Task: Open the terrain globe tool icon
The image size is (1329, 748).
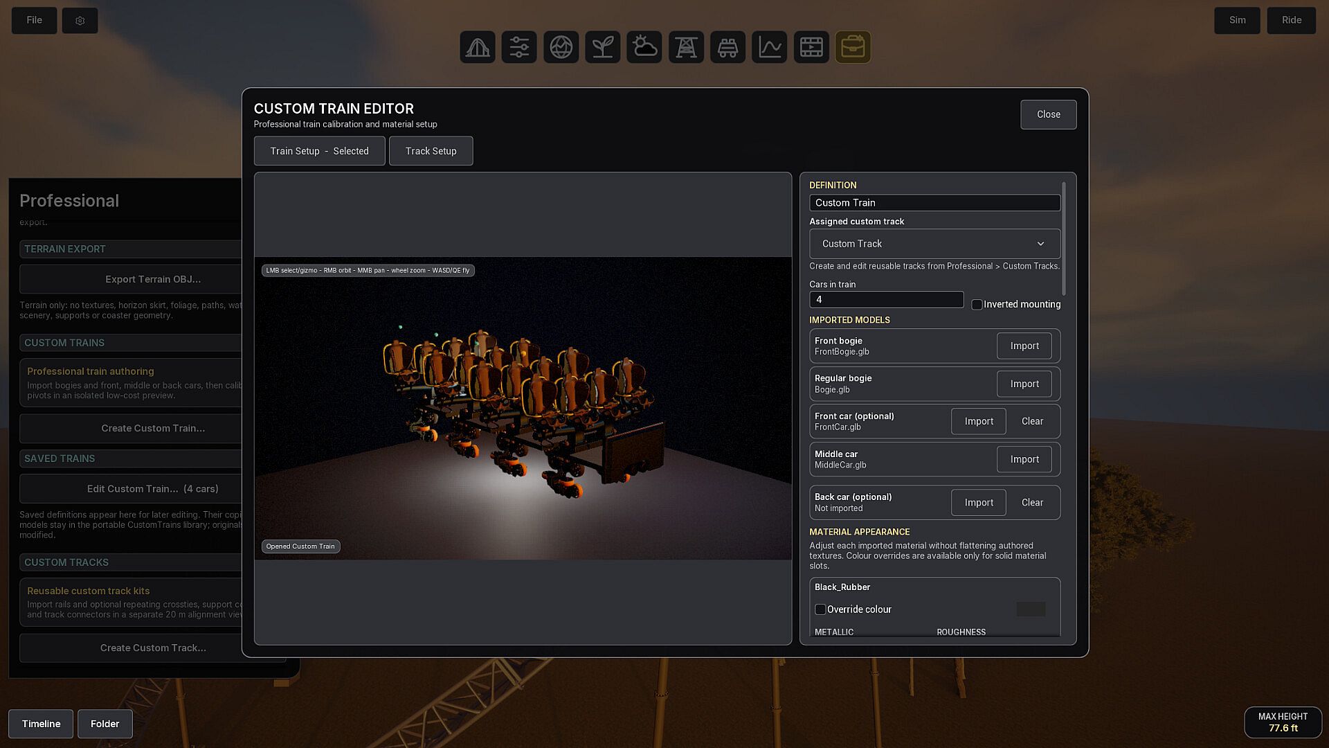Action: [561, 47]
